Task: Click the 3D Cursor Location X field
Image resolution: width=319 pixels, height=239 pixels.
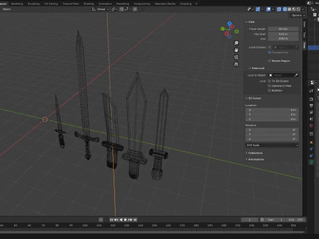Action: (272, 110)
